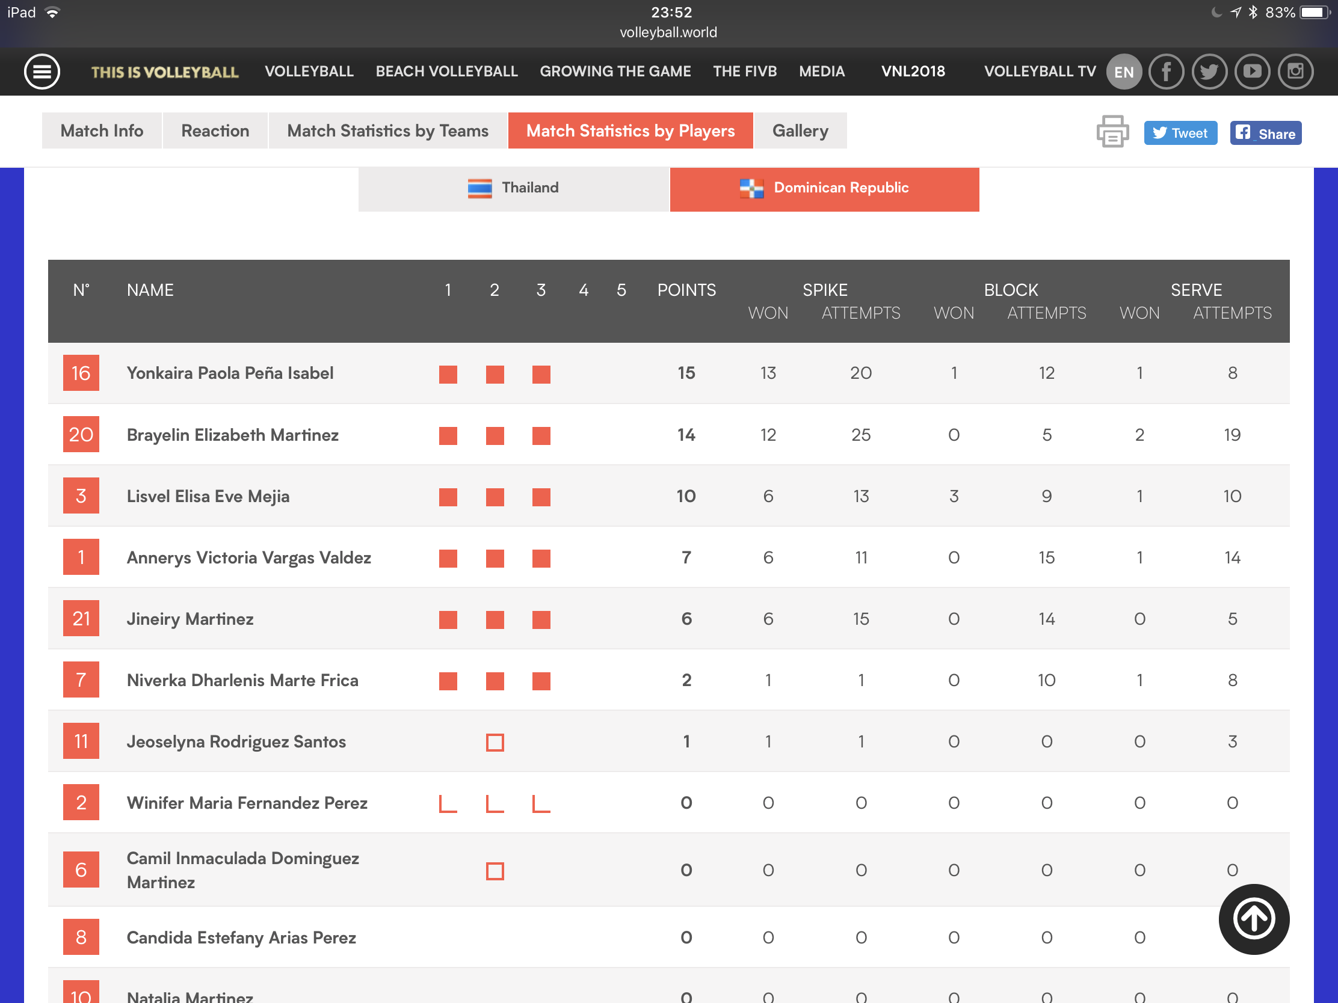Image resolution: width=1338 pixels, height=1003 pixels.
Task: Open the YouTube icon in header
Action: click(x=1251, y=72)
